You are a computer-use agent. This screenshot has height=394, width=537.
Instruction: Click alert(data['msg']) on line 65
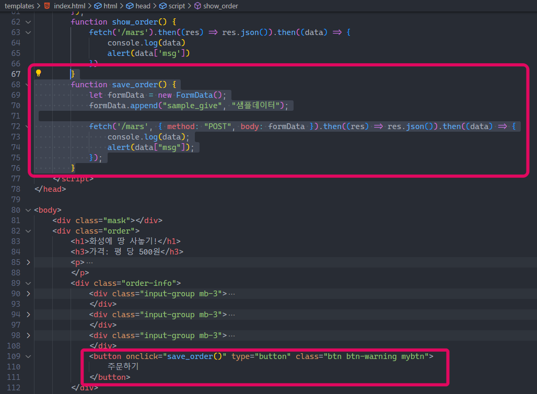tap(148, 53)
